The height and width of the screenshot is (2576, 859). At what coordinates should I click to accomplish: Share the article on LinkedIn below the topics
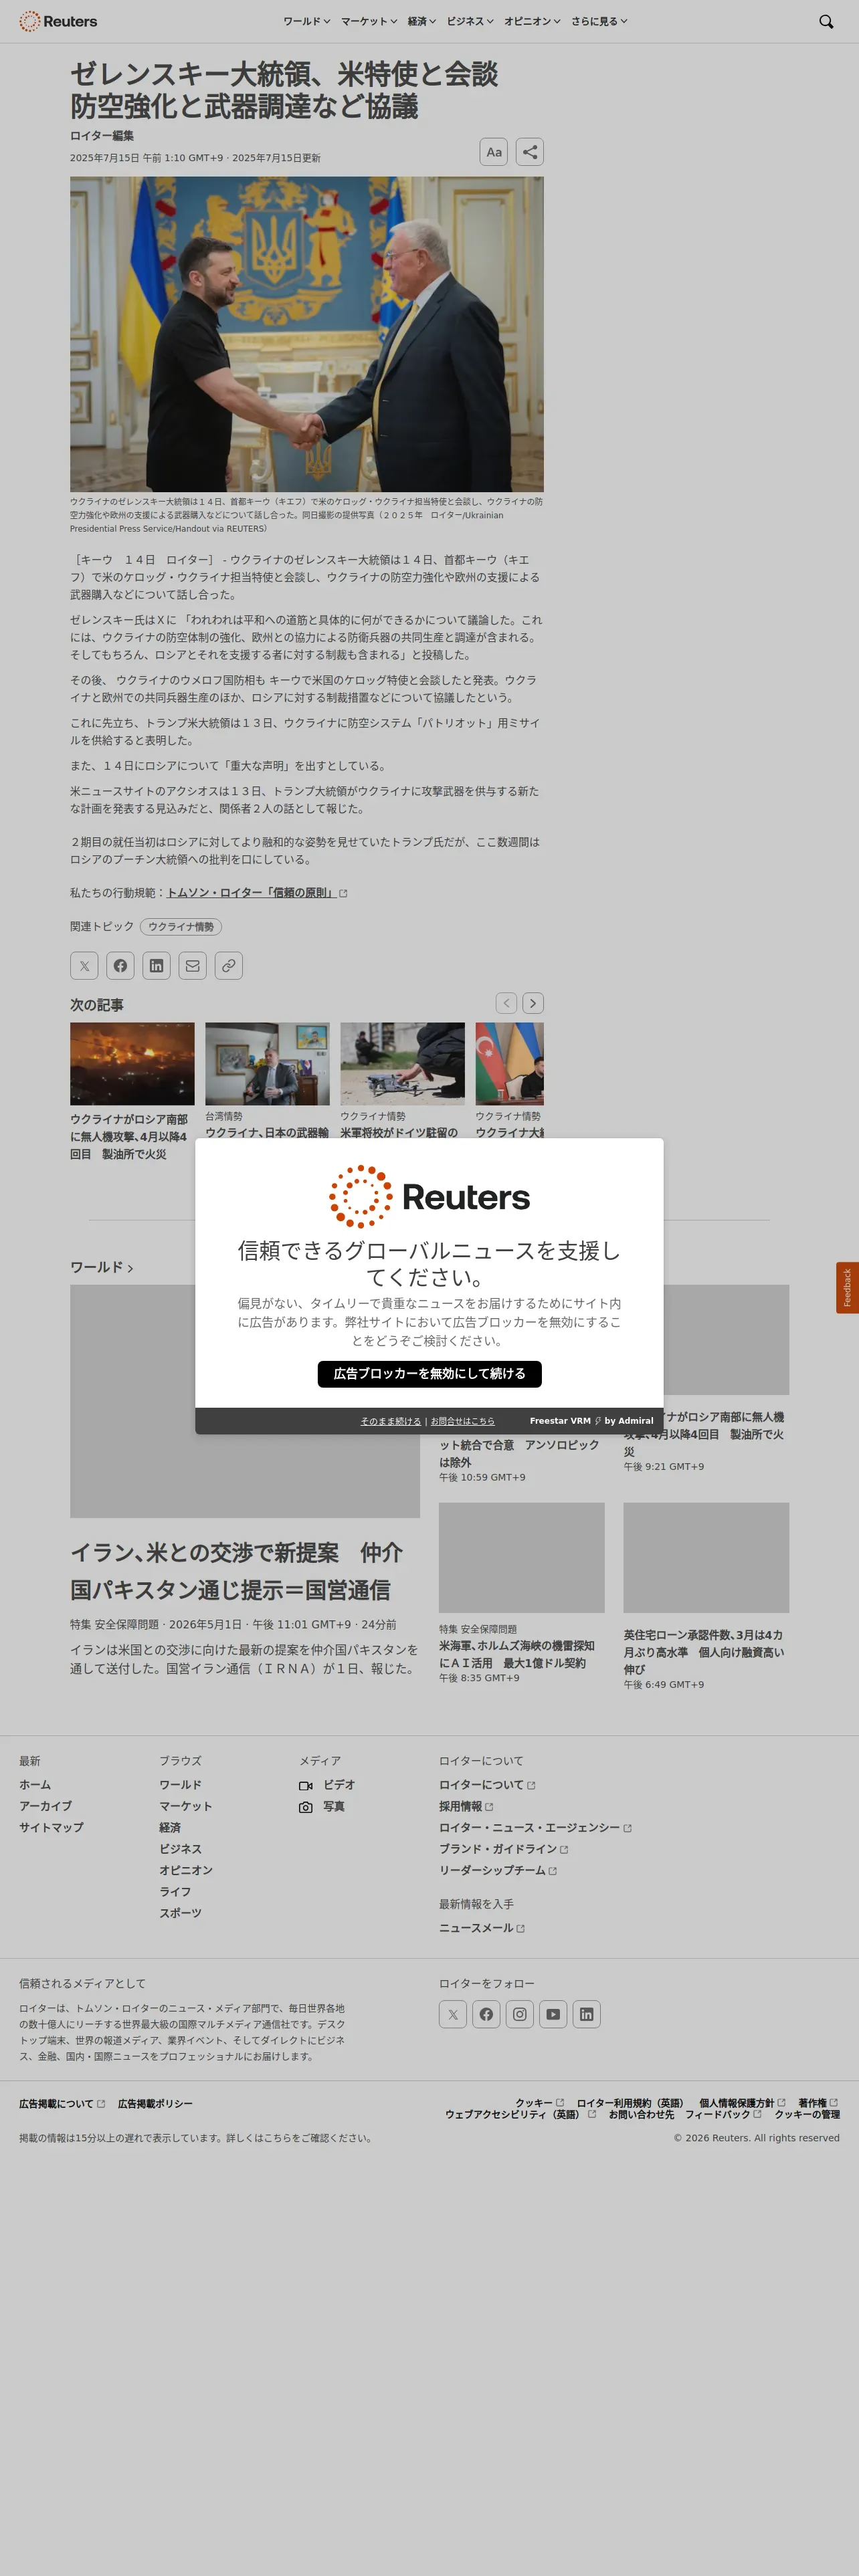click(156, 966)
